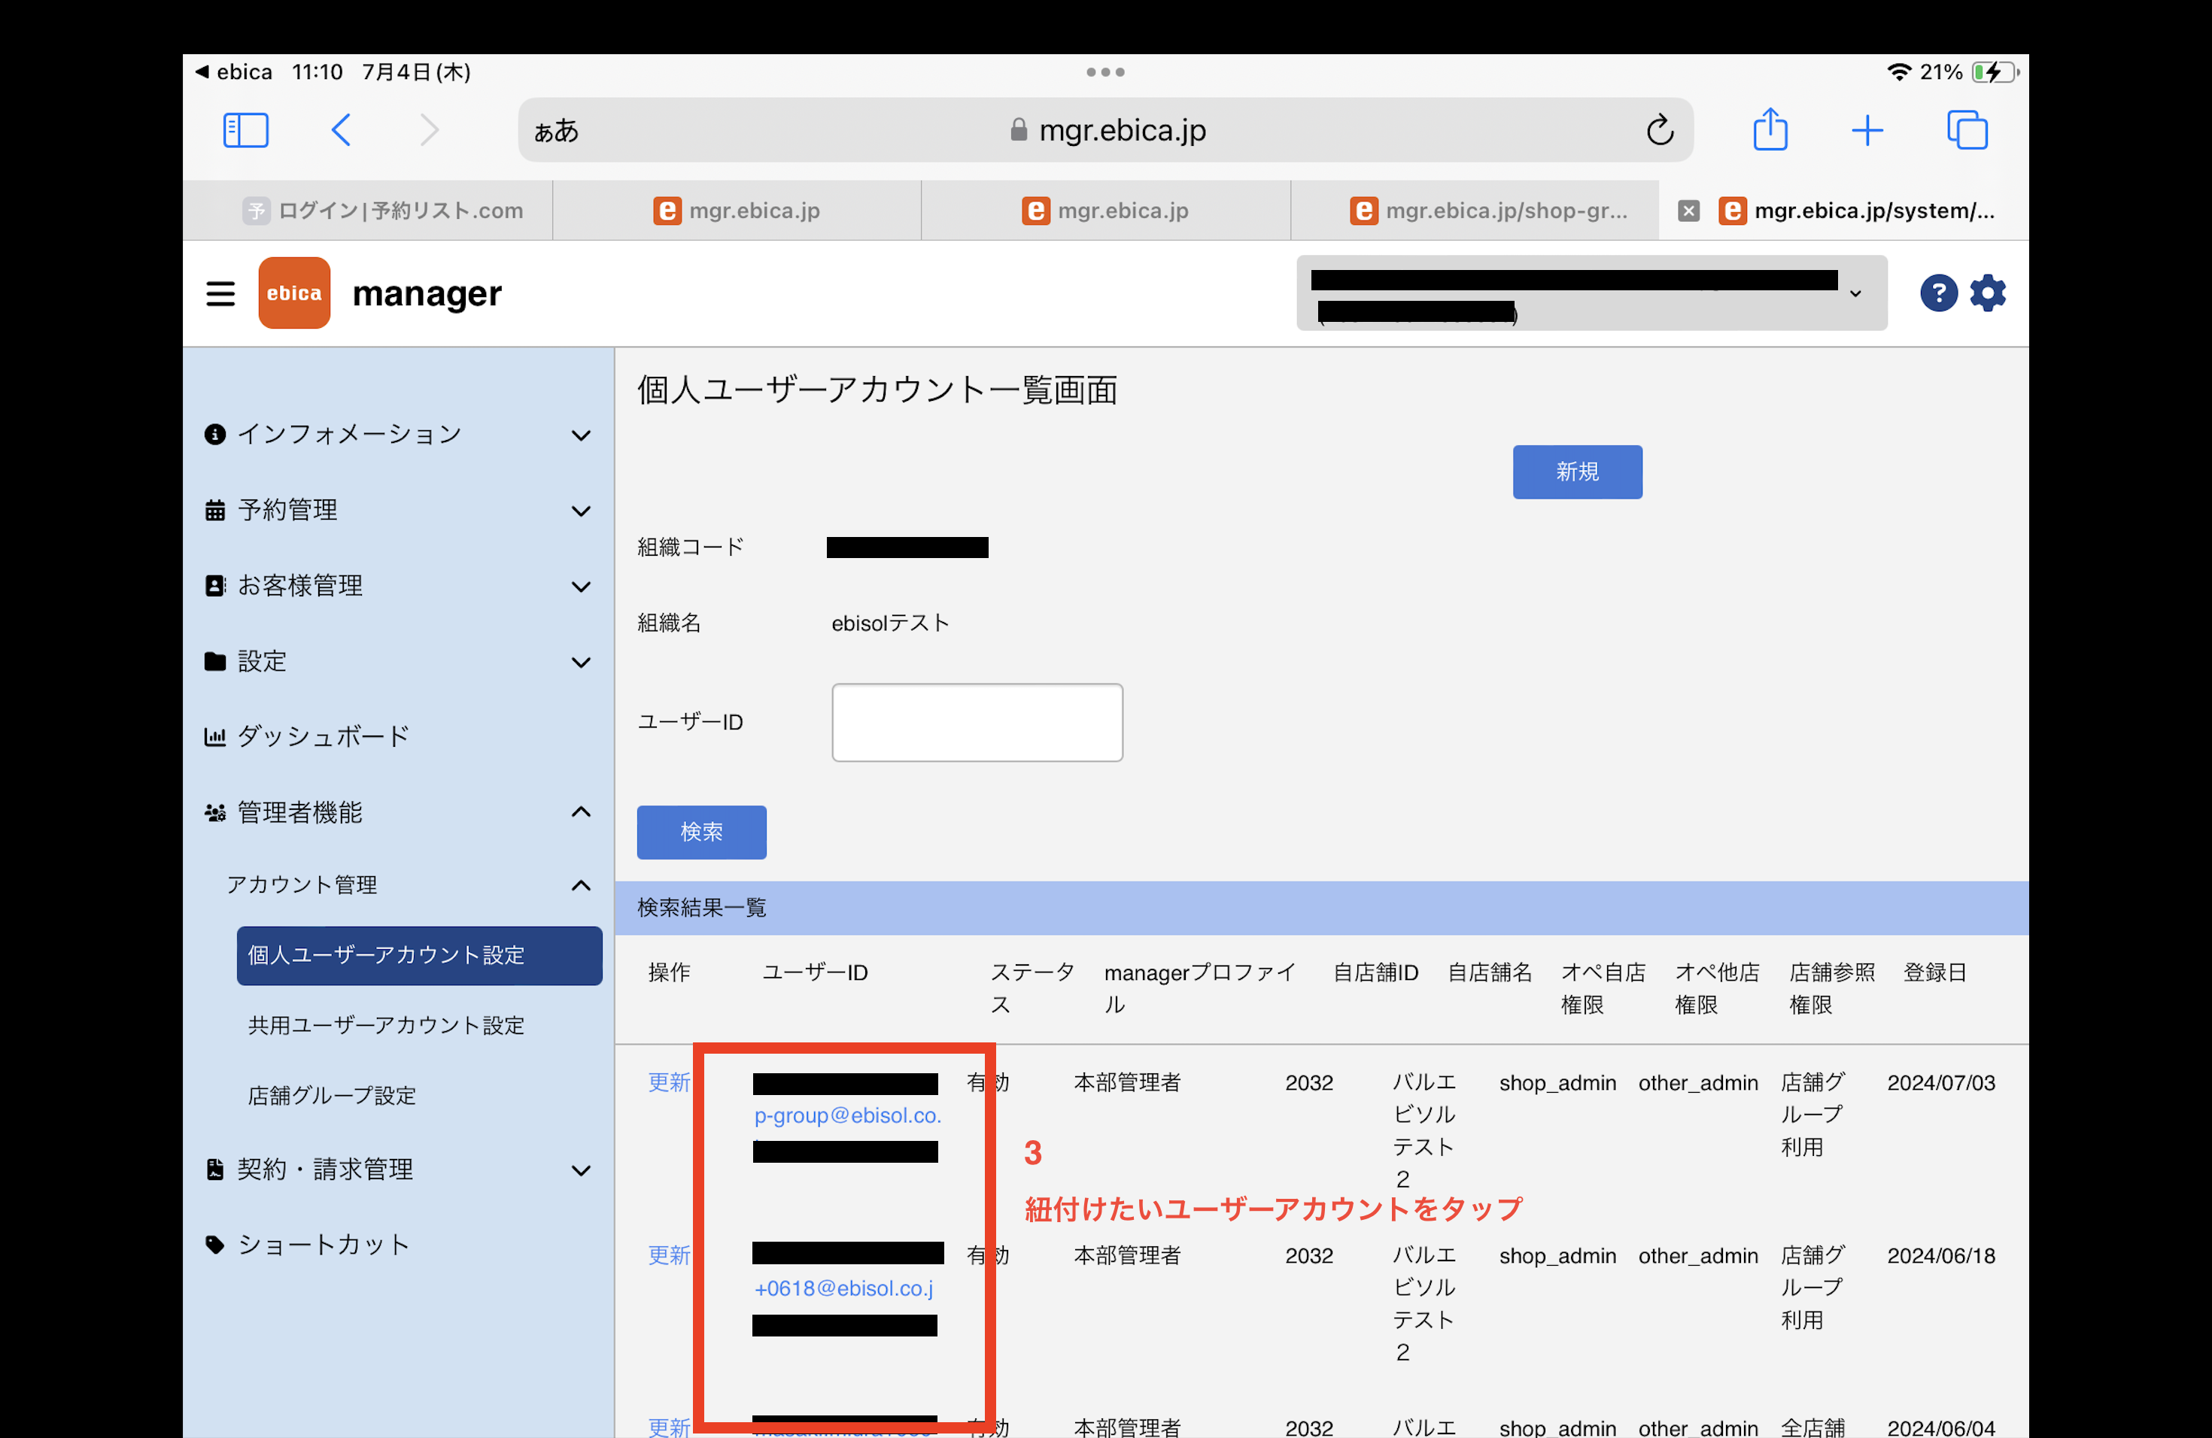The width and height of the screenshot is (2212, 1438).
Task: Tap the orange ebica logo
Action: pyautogui.click(x=295, y=293)
